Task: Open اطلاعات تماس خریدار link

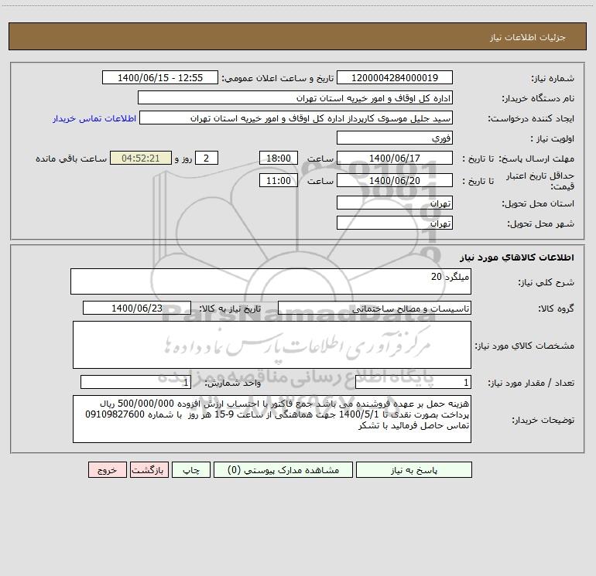Action: point(94,118)
